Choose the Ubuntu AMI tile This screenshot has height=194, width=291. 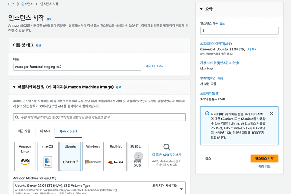[70, 156]
